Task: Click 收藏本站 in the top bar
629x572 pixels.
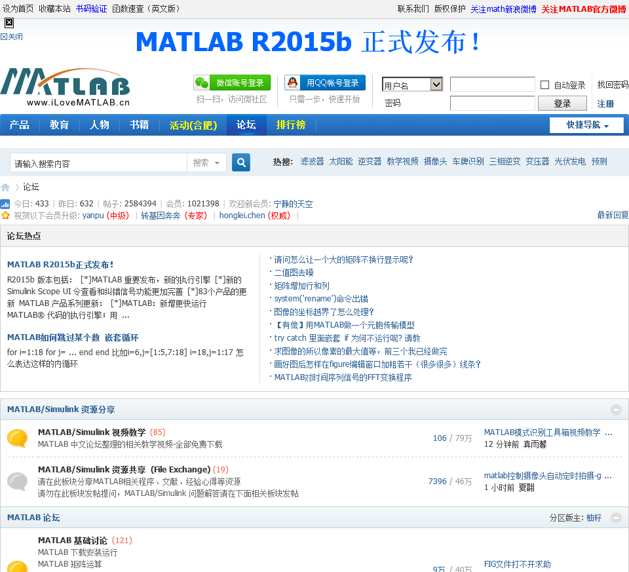Action: tap(54, 9)
